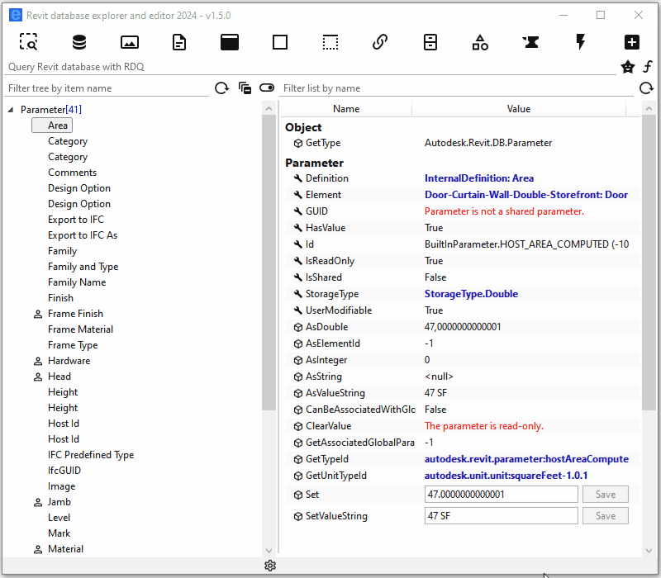Select Export to IFC As item
661x578 pixels.
(x=83, y=235)
